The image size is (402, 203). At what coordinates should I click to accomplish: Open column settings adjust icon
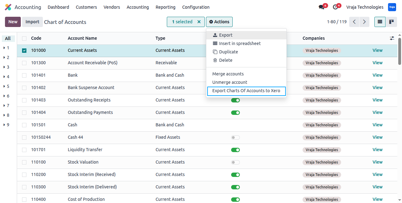click(x=392, y=38)
